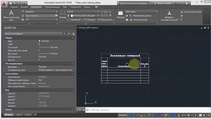
Task: Click Вход в службы sign-in button
Action: 163,3
